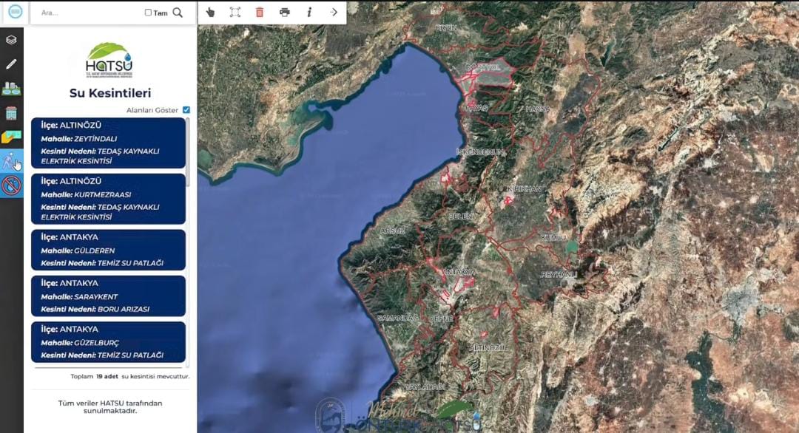799x433 pixels.
Task: Click the magnifier search icon
Action: (x=178, y=13)
